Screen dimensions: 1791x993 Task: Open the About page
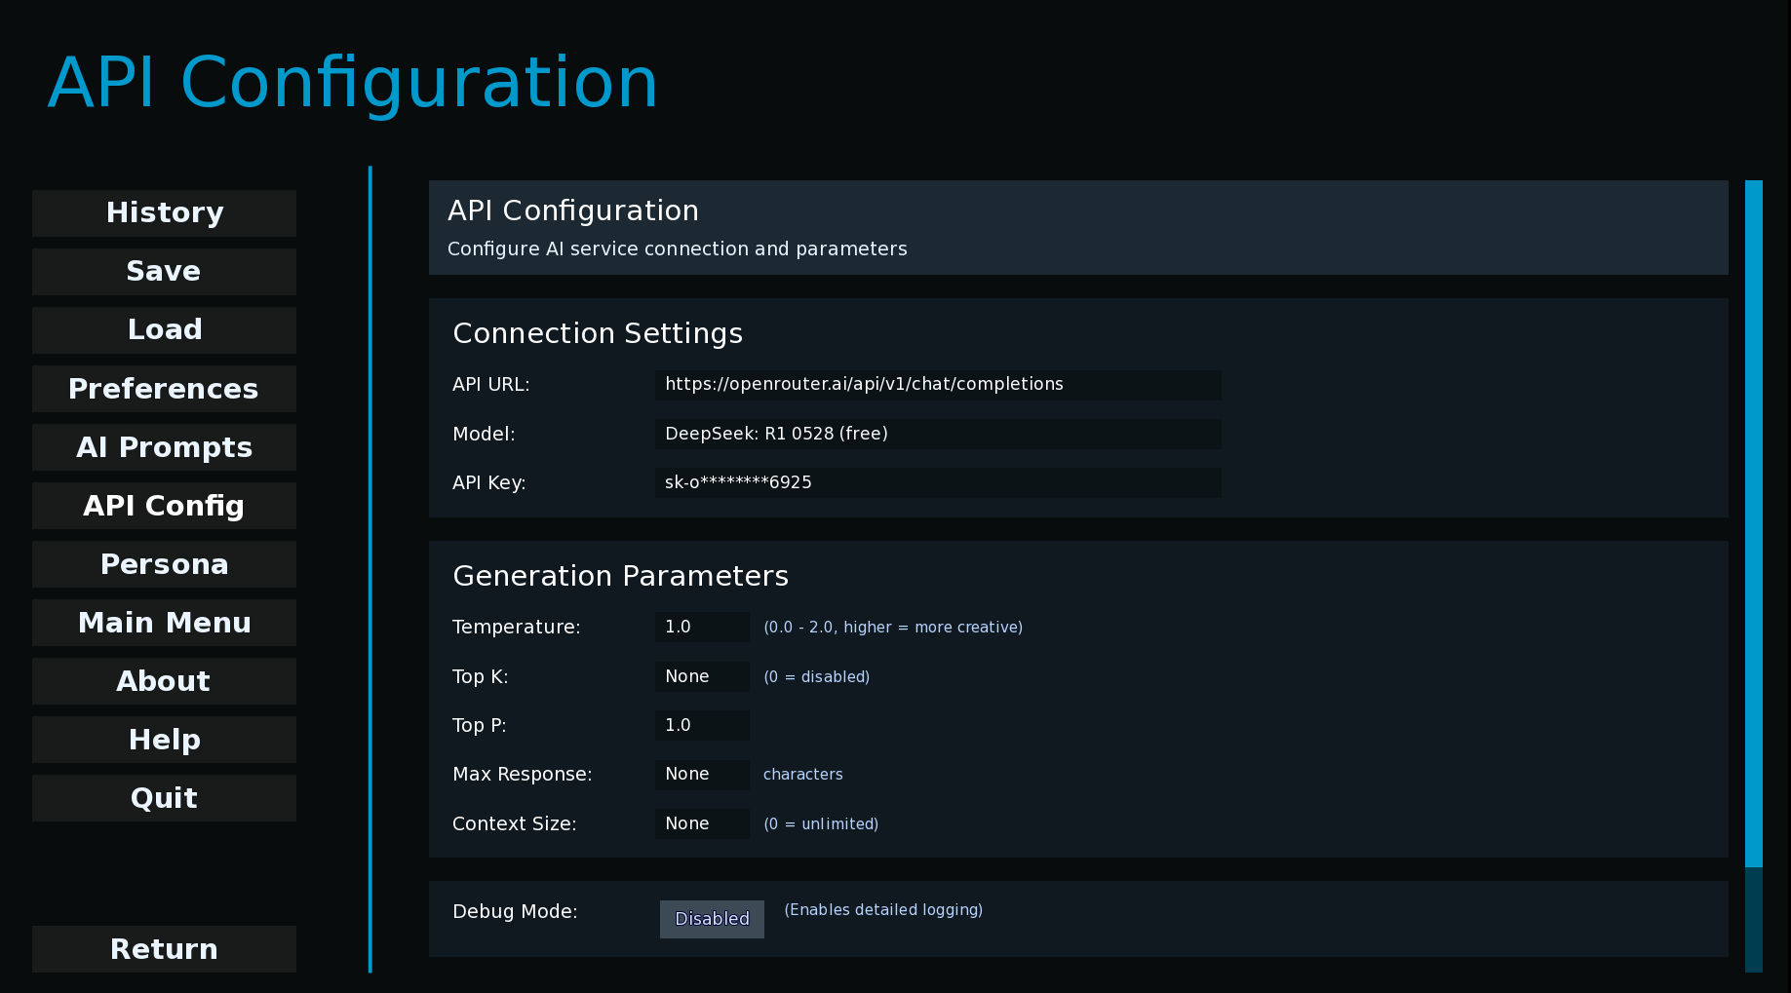coord(164,681)
